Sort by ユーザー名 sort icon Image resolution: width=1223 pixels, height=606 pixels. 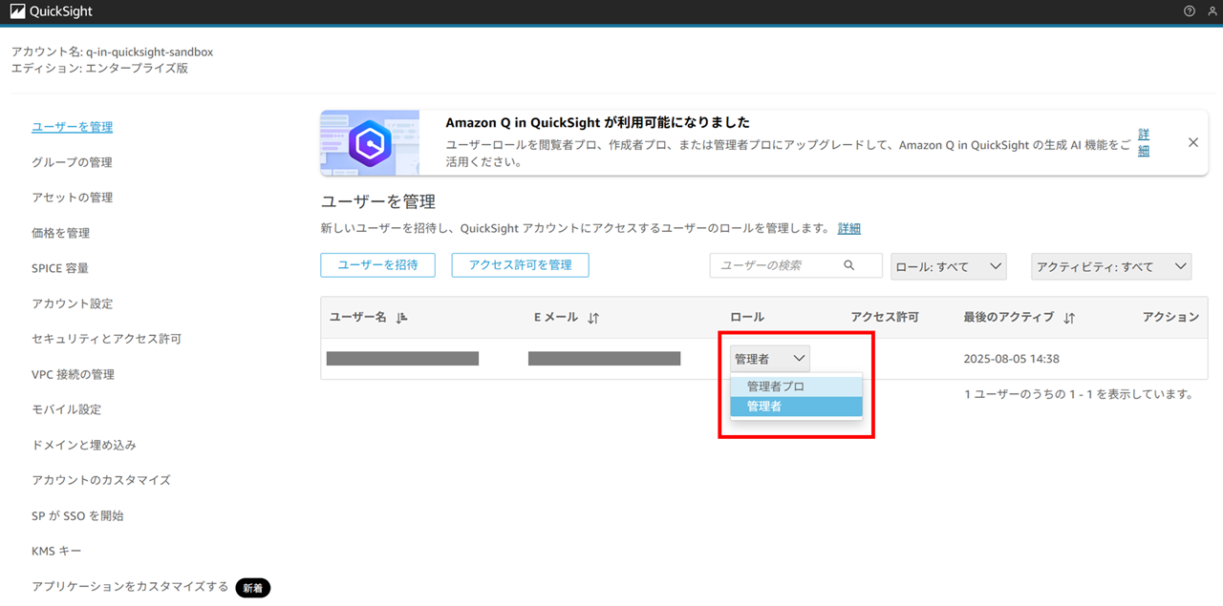[x=401, y=318]
